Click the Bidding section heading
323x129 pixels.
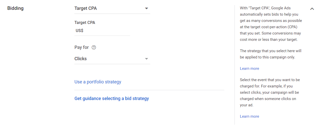pos(15,8)
